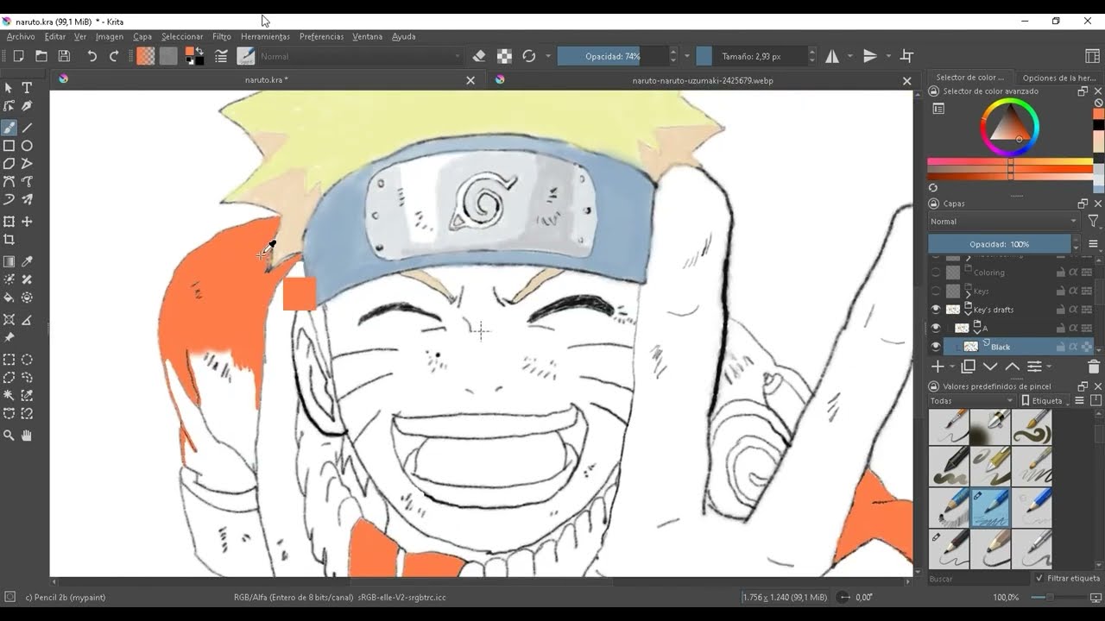Create a new document

click(x=18, y=56)
